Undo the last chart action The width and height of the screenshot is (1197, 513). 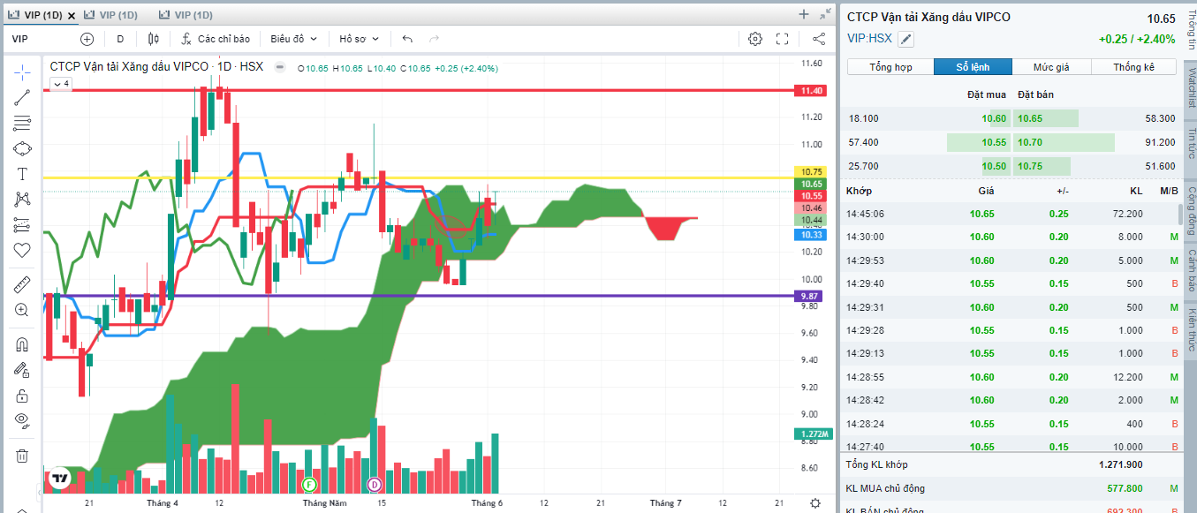[x=407, y=39]
